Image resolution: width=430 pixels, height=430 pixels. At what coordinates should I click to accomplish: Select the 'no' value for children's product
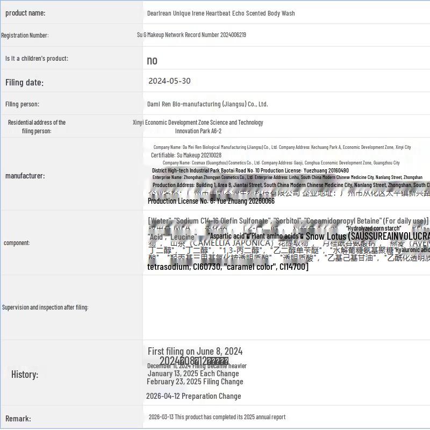(x=152, y=60)
